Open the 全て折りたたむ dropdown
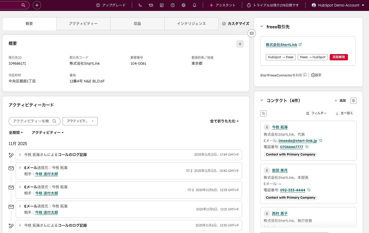 click(224, 121)
